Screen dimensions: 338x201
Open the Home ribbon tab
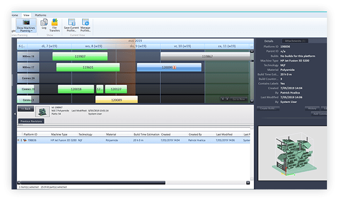[15, 15]
